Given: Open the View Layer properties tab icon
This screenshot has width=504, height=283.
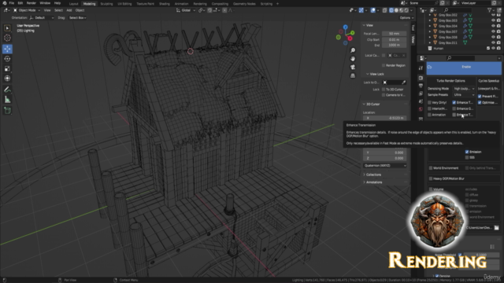Looking at the screenshot, I should point(421,94).
